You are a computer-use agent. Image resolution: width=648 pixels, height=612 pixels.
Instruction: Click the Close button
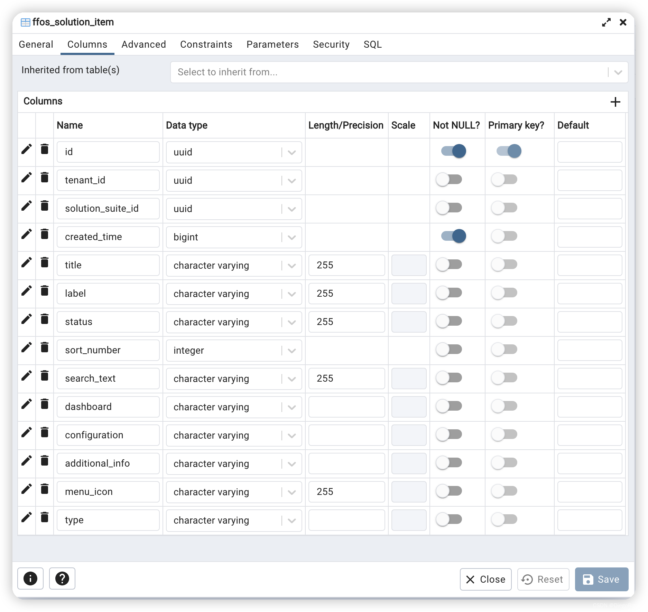pyautogui.click(x=485, y=579)
